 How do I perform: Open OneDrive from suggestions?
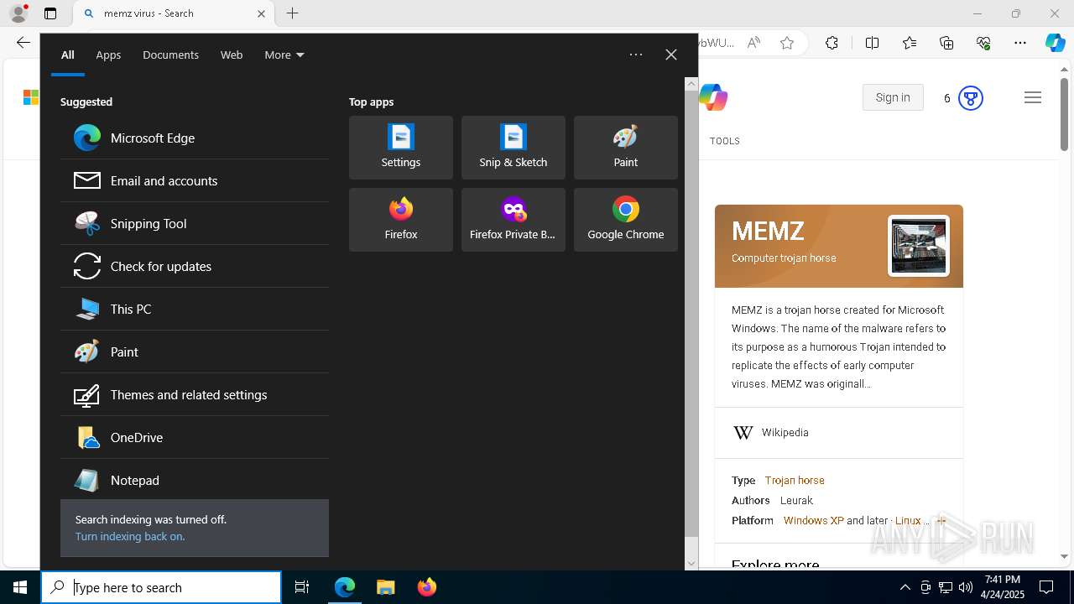[195, 437]
